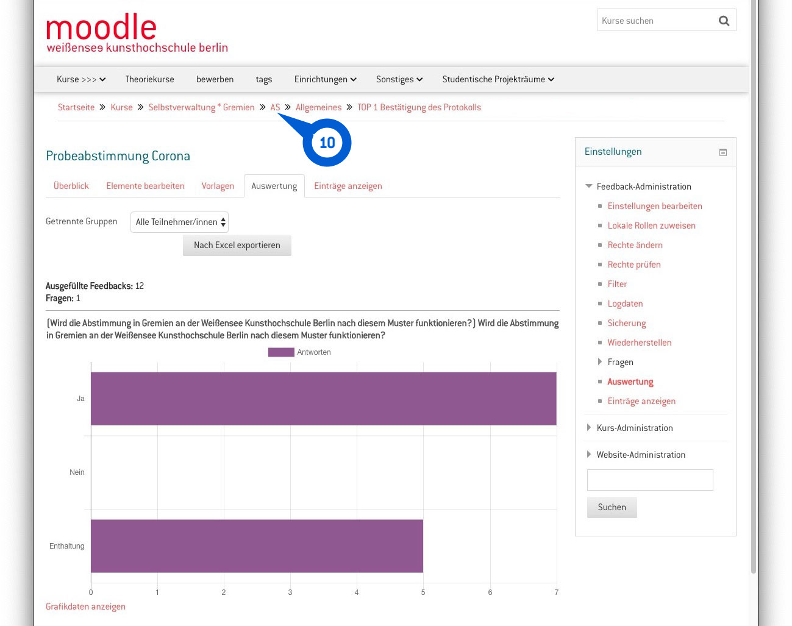Screen dimensions: 792x626
Task: Click the Nach Excel exportieren button
Action: coord(237,245)
